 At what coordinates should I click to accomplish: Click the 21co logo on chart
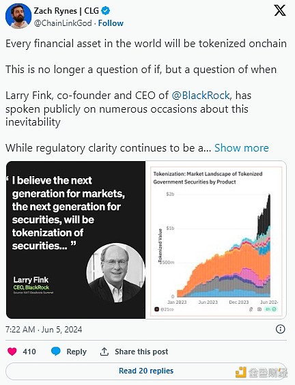coord(156,309)
